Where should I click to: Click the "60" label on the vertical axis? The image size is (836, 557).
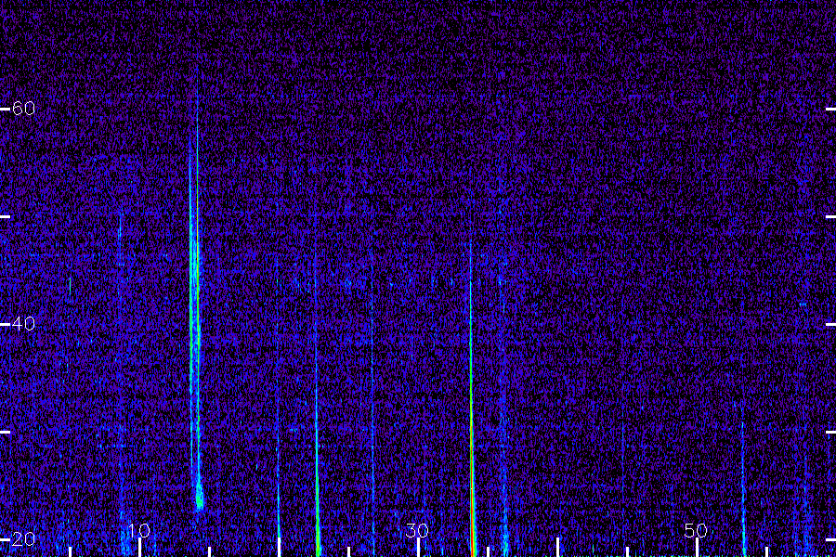tap(23, 109)
